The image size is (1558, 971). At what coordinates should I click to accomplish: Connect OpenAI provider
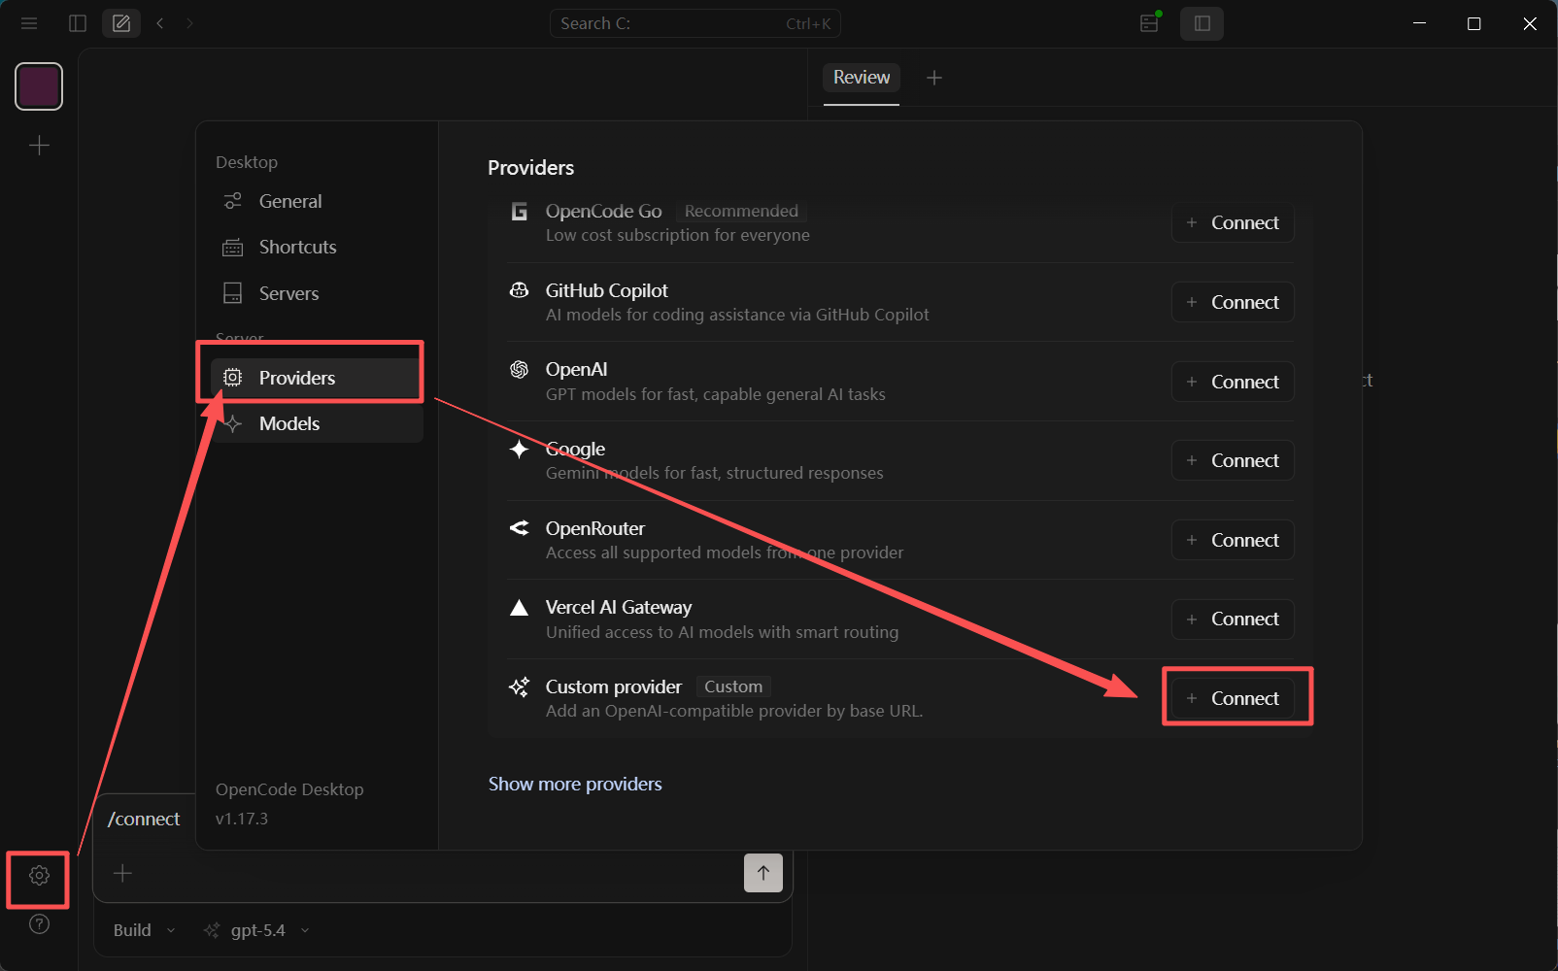[1233, 382]
